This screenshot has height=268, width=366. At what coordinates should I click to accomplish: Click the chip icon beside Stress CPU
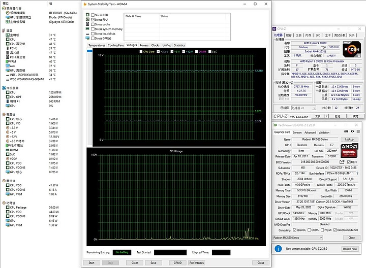[87, 15]
